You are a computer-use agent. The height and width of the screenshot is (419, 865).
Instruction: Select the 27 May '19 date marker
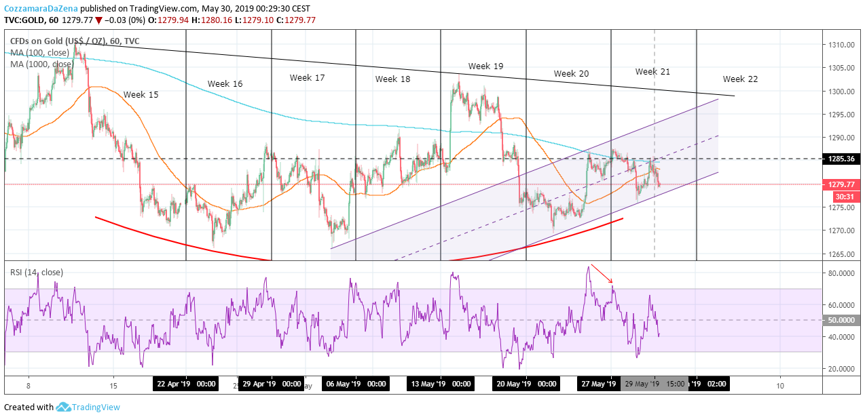point(598,384)
